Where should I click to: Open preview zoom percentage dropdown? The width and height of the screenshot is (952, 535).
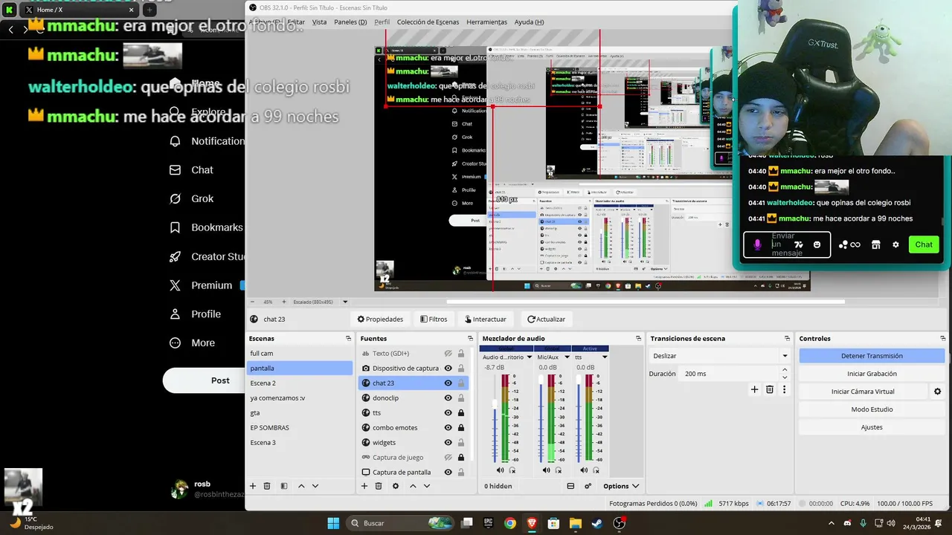pos(268,302)
